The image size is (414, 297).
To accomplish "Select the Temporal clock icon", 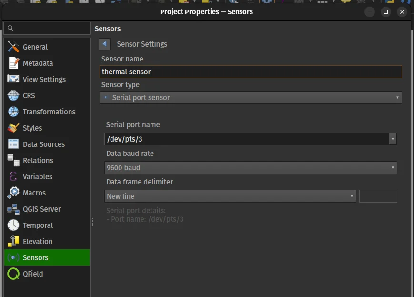I will pos(13,225).
